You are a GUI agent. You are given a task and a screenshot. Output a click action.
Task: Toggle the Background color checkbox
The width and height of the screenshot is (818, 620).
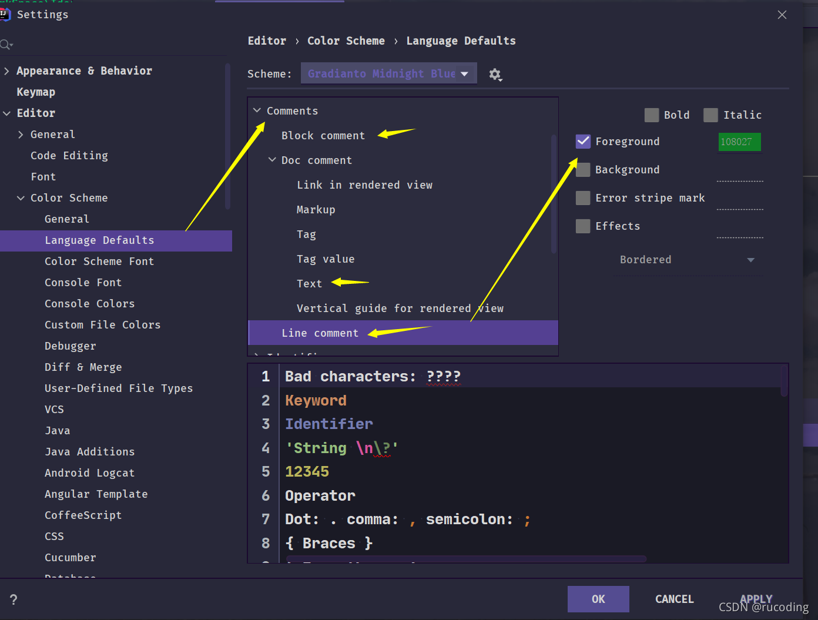583,170
